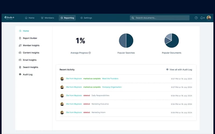
Task: Click the Email Insights sidebar icon
Action: pyautogui.click(x=20, y=60)
